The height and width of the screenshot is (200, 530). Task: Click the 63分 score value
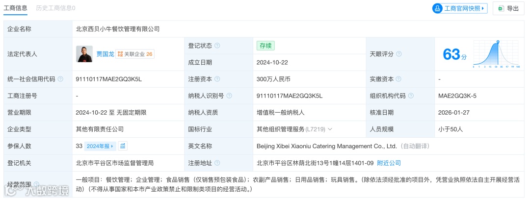pos(454,54)
